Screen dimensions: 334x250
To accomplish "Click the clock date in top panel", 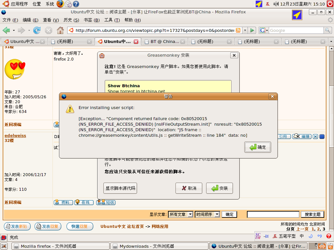I will (x=302, y=4).
